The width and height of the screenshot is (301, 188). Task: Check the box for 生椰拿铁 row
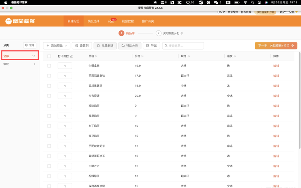click(49, 66)
